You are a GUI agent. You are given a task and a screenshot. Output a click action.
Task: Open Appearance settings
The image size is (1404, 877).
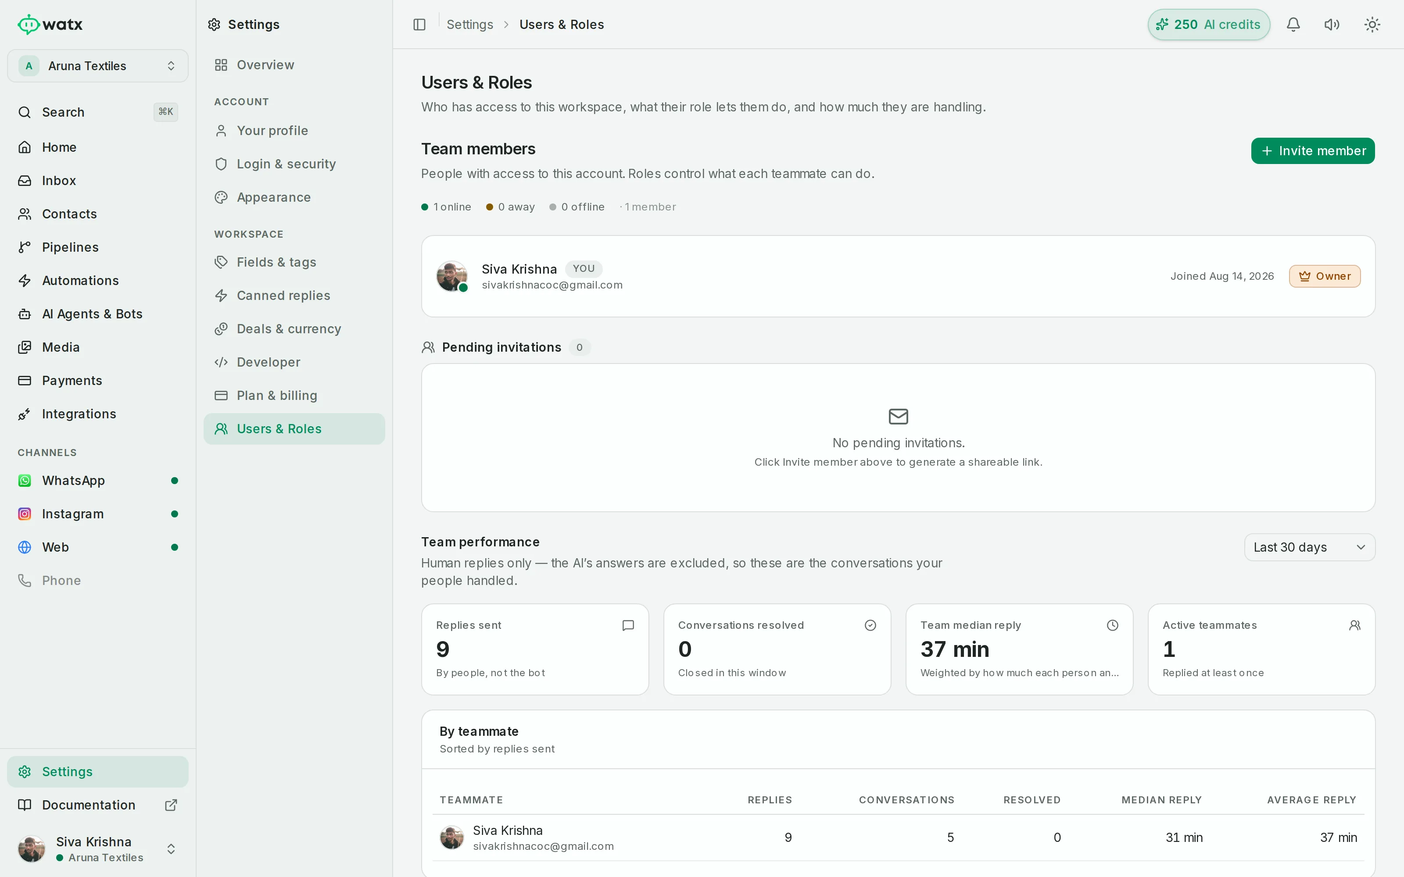(294, 197)
